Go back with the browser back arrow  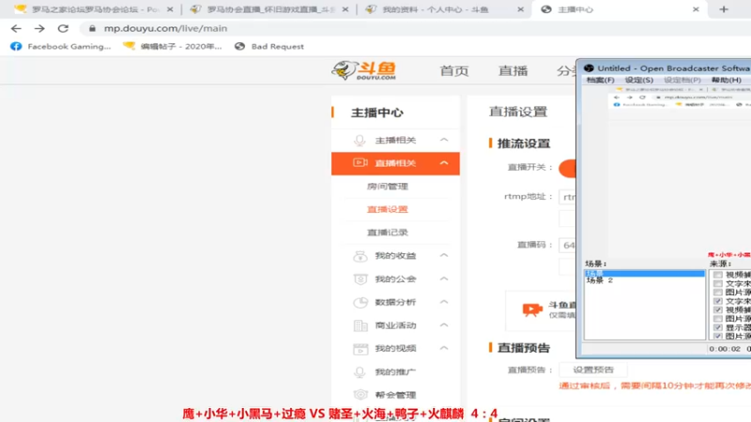16,29
